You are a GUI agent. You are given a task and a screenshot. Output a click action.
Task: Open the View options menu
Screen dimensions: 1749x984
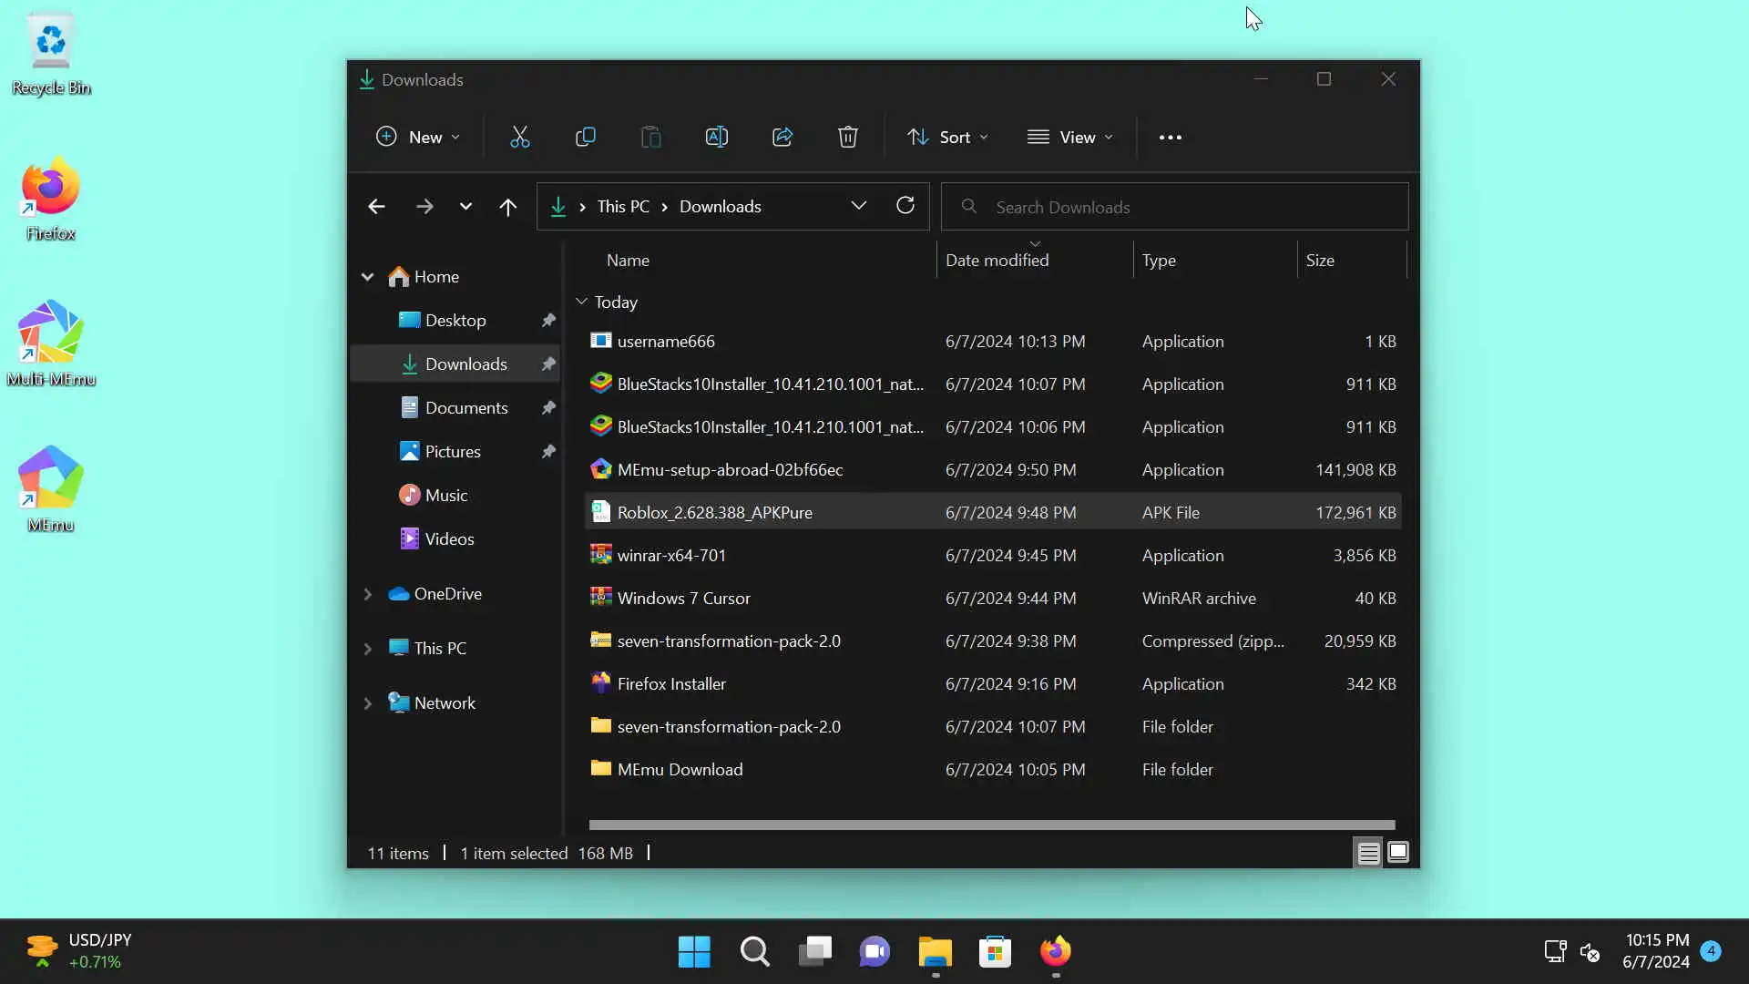pos(1070,137)
